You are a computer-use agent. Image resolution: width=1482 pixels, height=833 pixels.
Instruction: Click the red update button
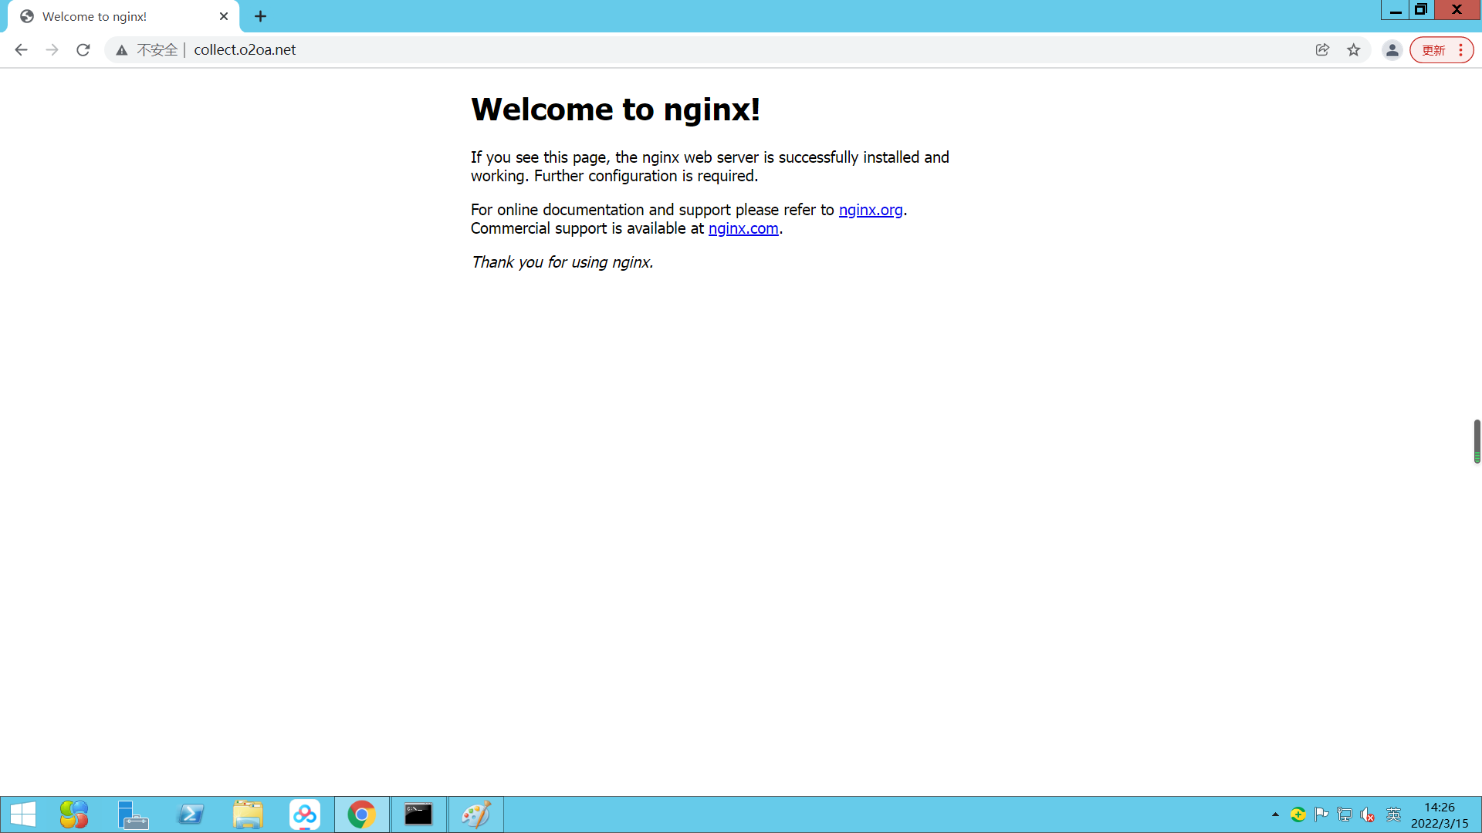[x=1433, y=50]
